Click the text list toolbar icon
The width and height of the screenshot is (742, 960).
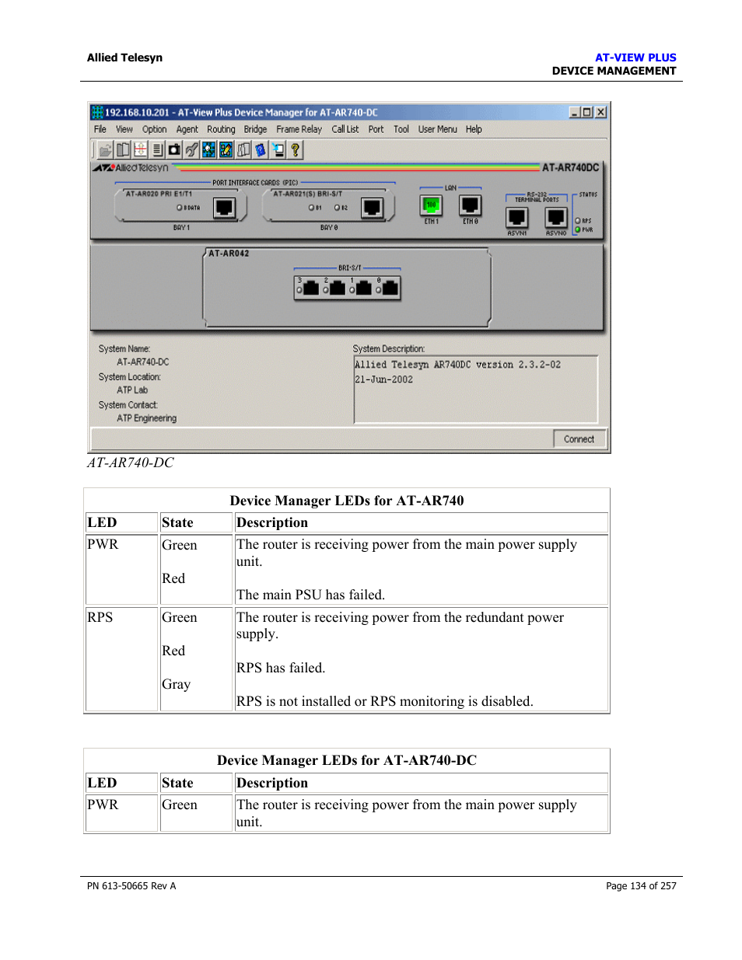pos(157,150)
